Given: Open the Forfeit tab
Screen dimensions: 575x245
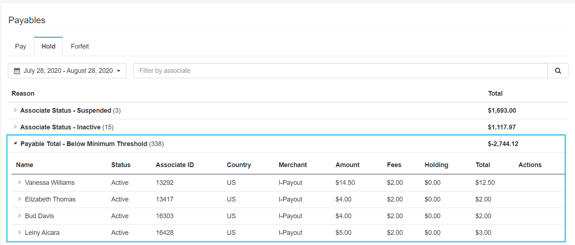Looking at the screenshot, I should [80, 46].
